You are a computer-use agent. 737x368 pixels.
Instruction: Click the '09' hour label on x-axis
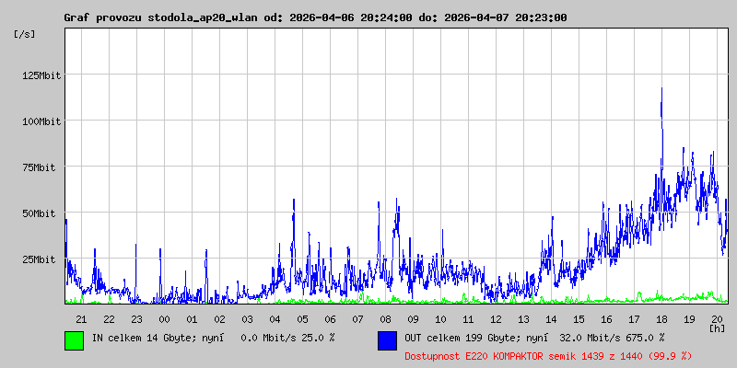click(x=413, y=319)
